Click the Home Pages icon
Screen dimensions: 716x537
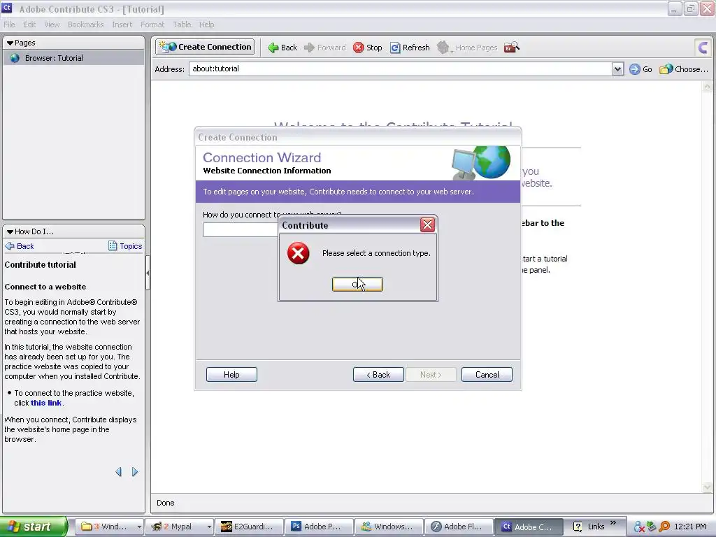443,48
